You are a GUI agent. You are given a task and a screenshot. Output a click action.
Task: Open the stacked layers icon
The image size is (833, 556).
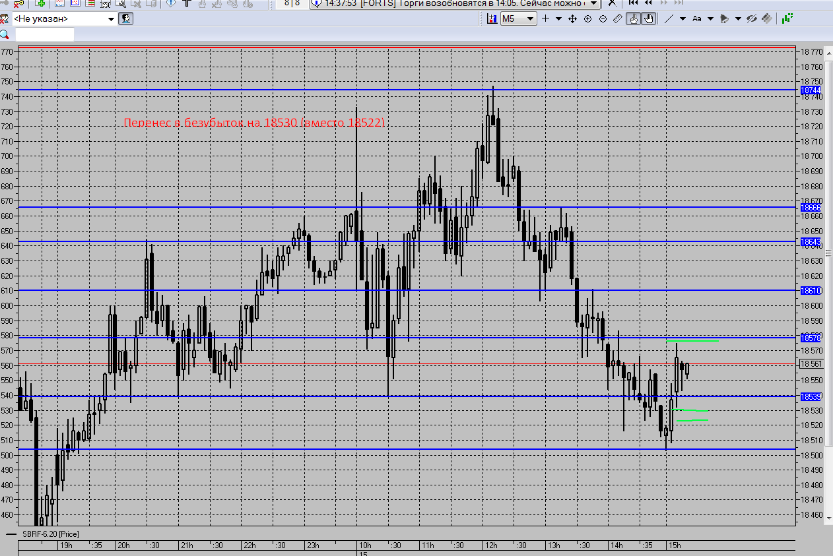(x=766, y=18)
